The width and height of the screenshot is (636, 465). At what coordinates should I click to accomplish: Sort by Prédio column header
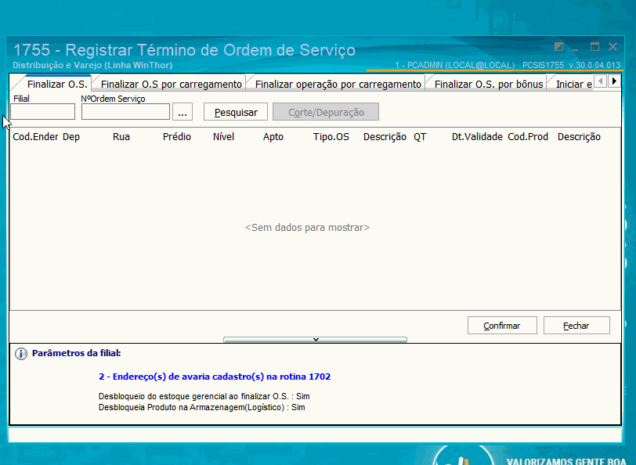tap(177, 137)
